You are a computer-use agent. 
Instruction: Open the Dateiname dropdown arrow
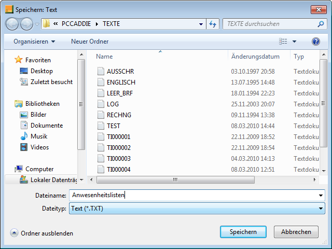321,196
